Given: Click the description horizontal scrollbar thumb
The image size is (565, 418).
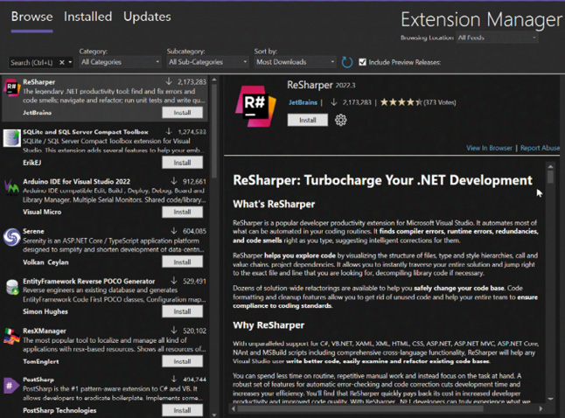Looking at the screenshot, I should point(360,408).
